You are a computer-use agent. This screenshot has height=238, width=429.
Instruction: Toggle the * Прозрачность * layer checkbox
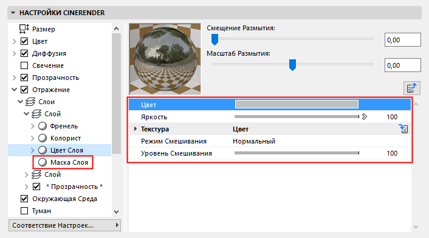click(x=36, y=187)
